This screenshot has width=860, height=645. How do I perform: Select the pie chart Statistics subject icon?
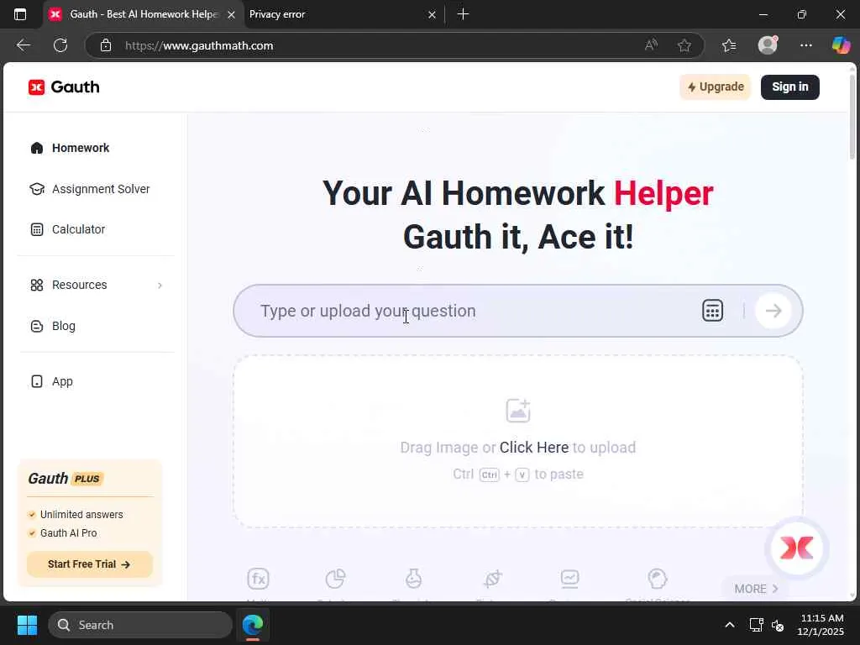[335, 579]
